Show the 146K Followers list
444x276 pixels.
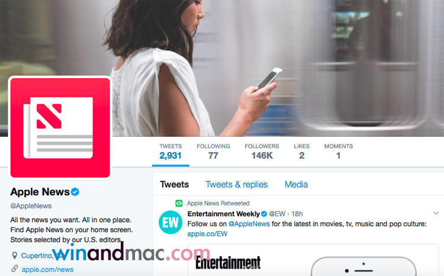(x=262, y=152)
